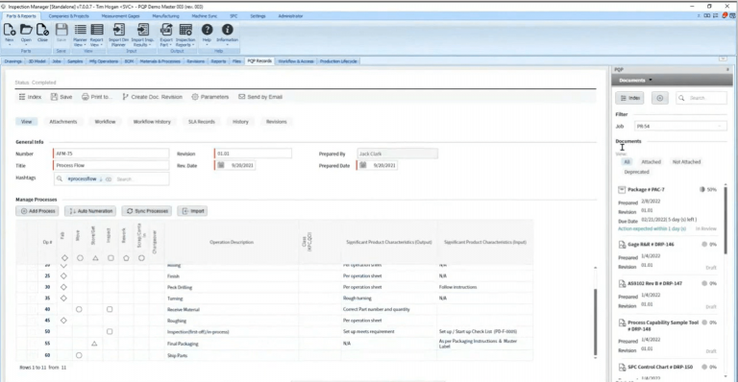This screenshot has width=738, height=382.
Task: Click the Search box in PQP panel
Action: (701, 98)
